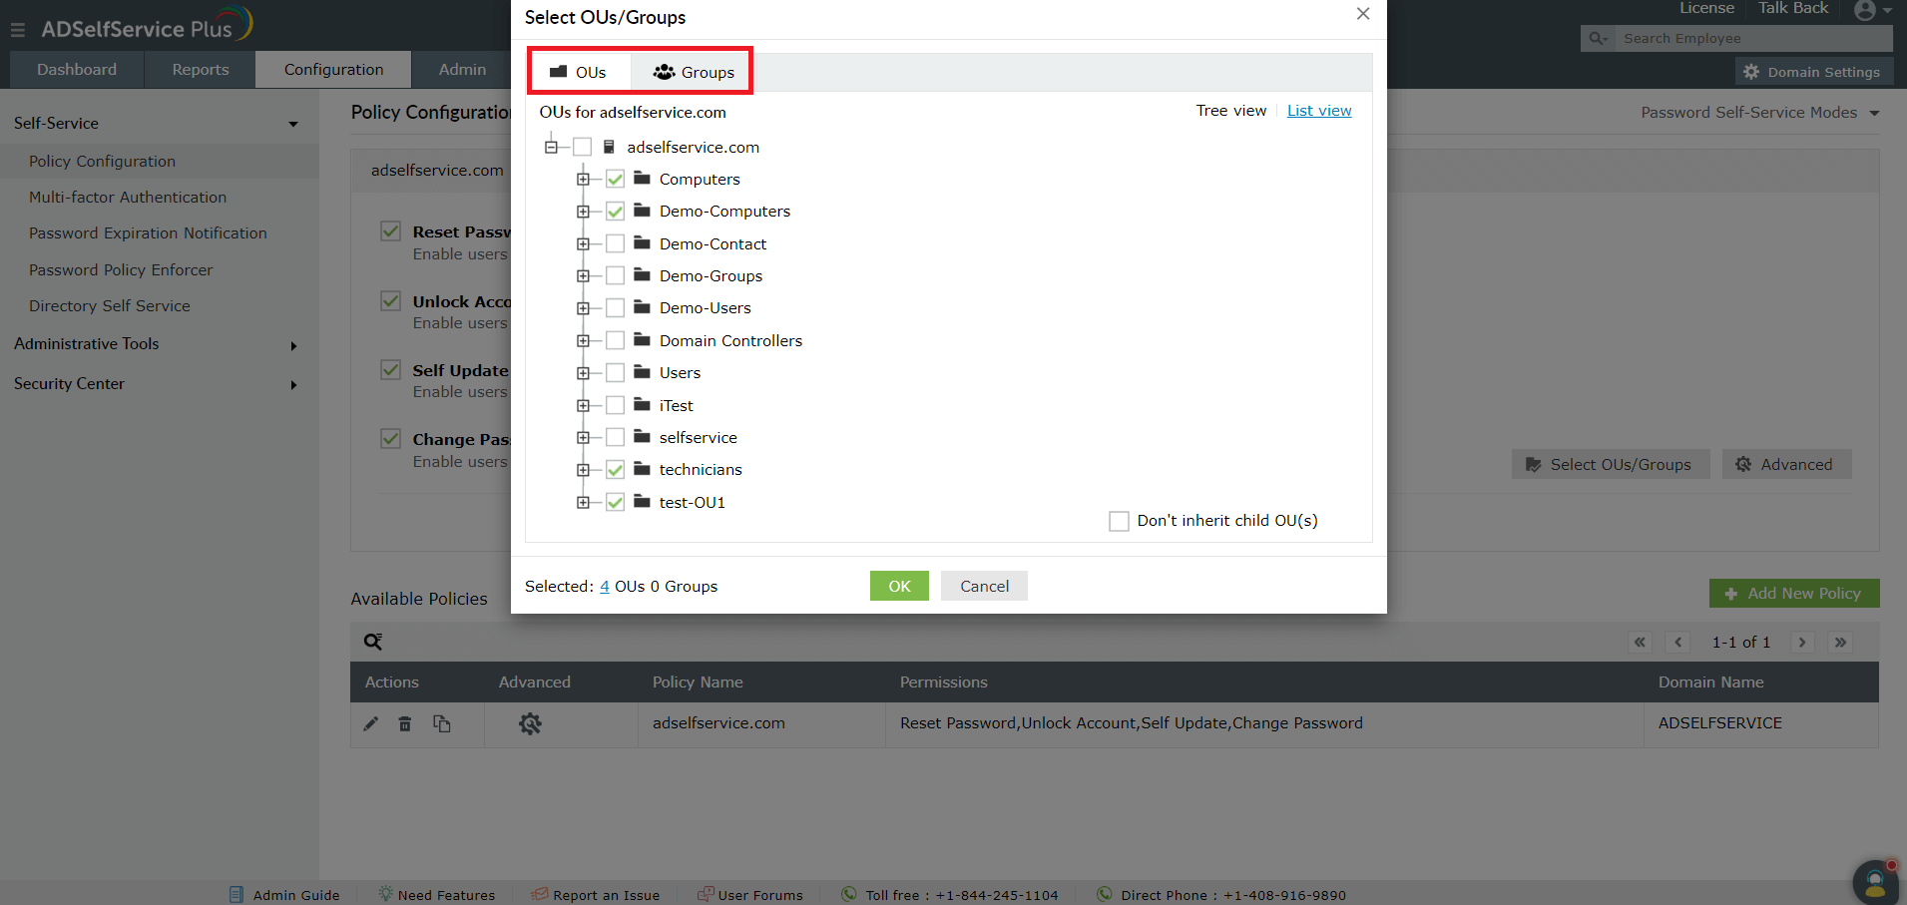Click the edit pencil icon for adselfservice.com policy
This screenshot has height=905, width=1907.
pyautogui.click(x=370, y=723)
